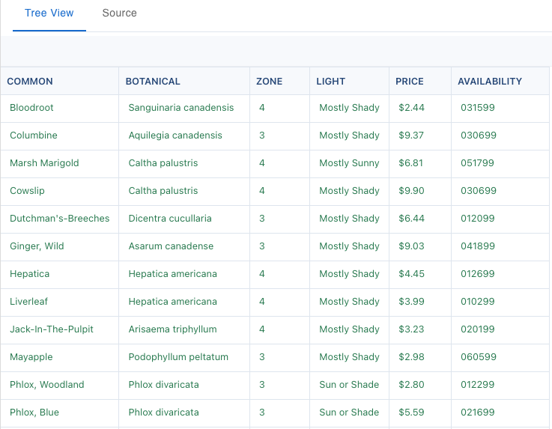This screenshot has height=429, width=552.
Task: Select the Jack-In-The-Pulpit cell
Action: (x=60, y=329)
